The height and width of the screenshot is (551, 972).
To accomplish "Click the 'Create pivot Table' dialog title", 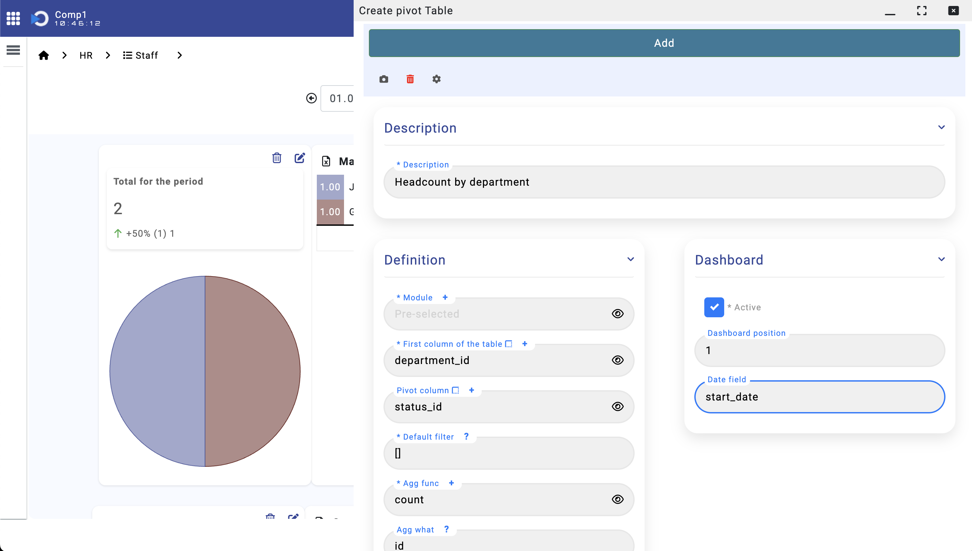I will pos(405,11).
